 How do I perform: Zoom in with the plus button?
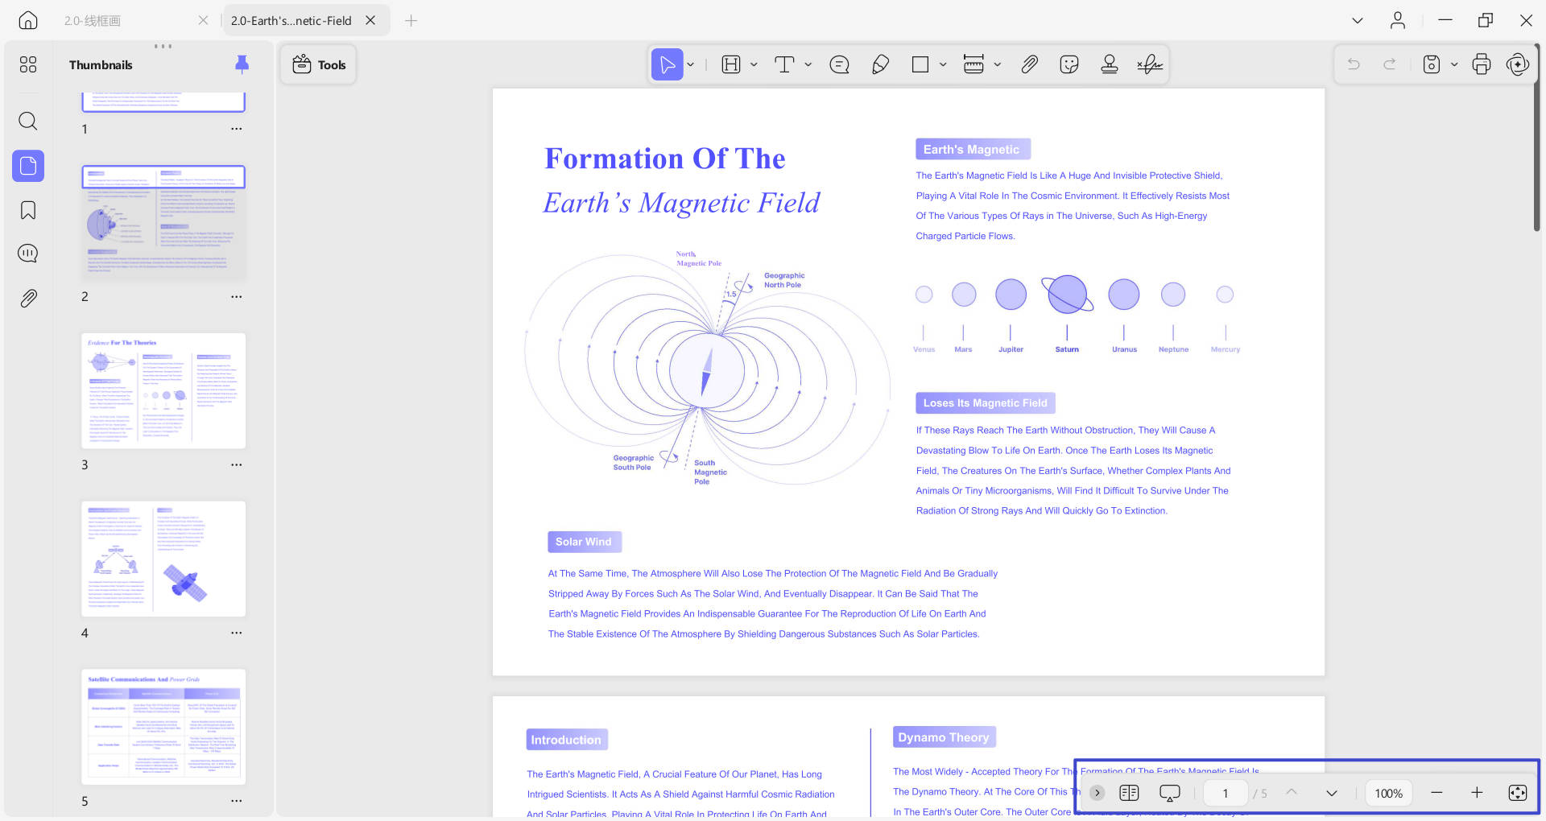tap(1477, 793)
